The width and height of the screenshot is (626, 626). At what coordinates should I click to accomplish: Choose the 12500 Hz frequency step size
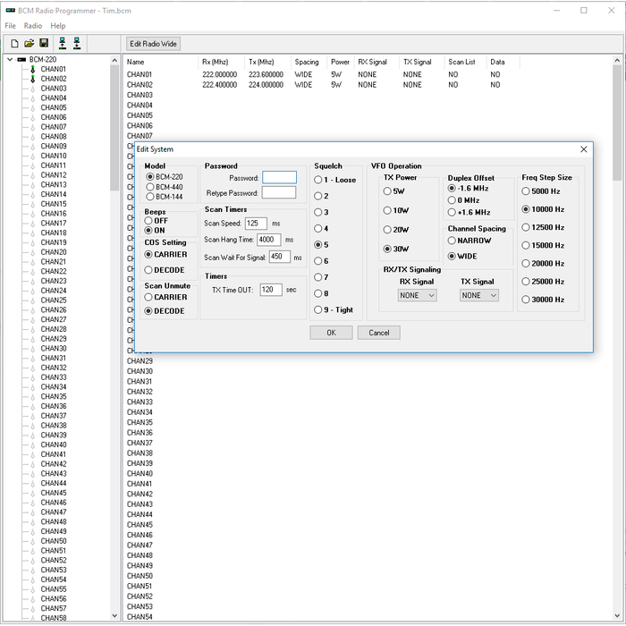[x=527, y=227]
